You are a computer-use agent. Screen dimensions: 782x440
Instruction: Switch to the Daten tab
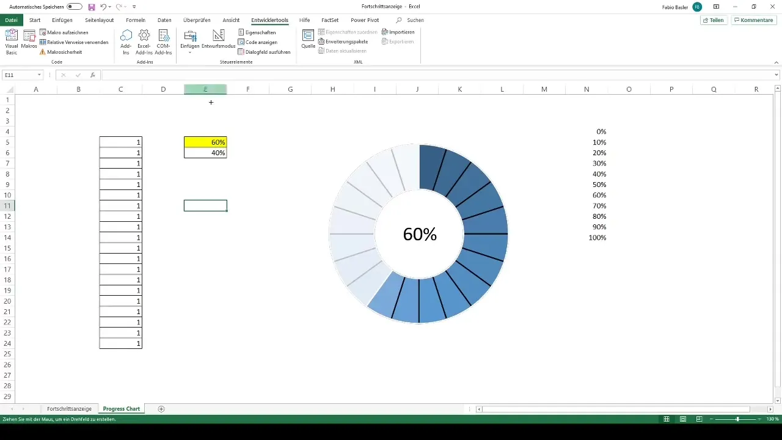coord(164,20)
